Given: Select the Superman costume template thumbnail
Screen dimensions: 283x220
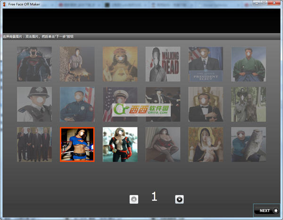Looking at the screenshot, I should tap(34, 64).
